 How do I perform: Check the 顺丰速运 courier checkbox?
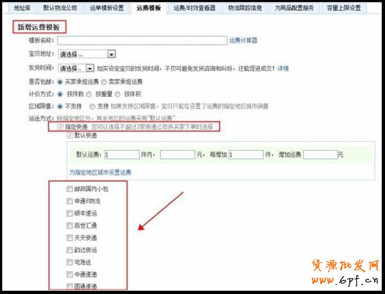coord(69,213)
